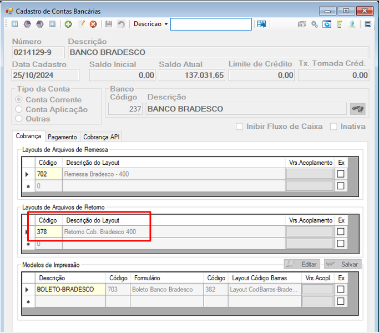Switch to Cobrança API tab
Screen dimensions: 379x333
tap(102, 137)
